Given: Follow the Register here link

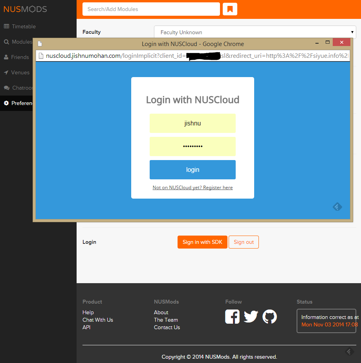Looking at the screenshot, I should tap(192, 188).
